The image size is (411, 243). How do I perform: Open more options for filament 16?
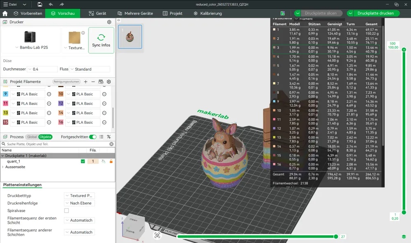pos(104,123)
